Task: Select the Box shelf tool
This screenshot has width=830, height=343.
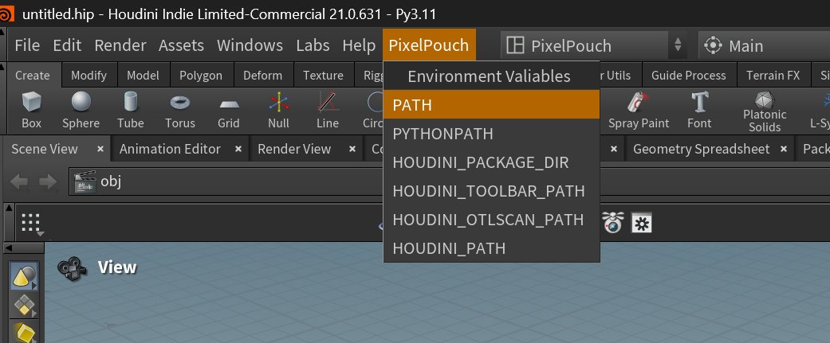Action: click(x=31, y=110)
